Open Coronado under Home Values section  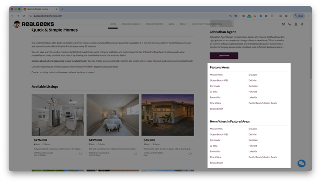pyautogui.click(x=215, y=140)
